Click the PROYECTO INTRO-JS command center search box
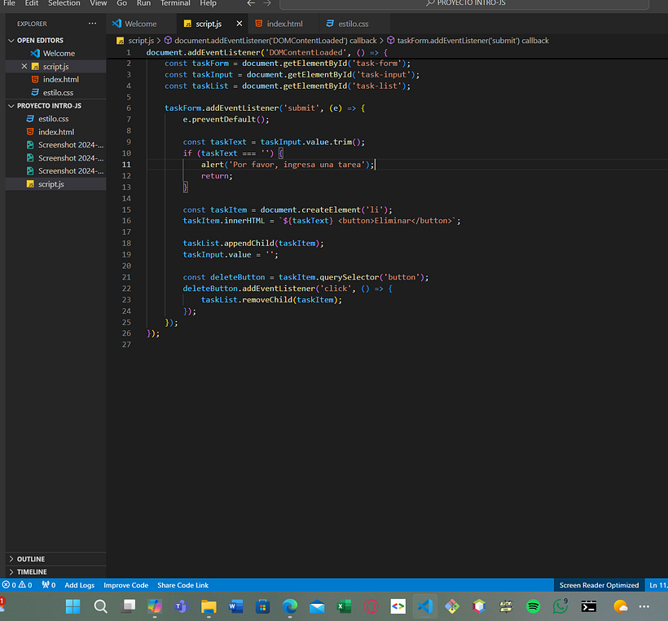Image resolution: width=668 pixels, height=621 pixels. tap(464, 3)
